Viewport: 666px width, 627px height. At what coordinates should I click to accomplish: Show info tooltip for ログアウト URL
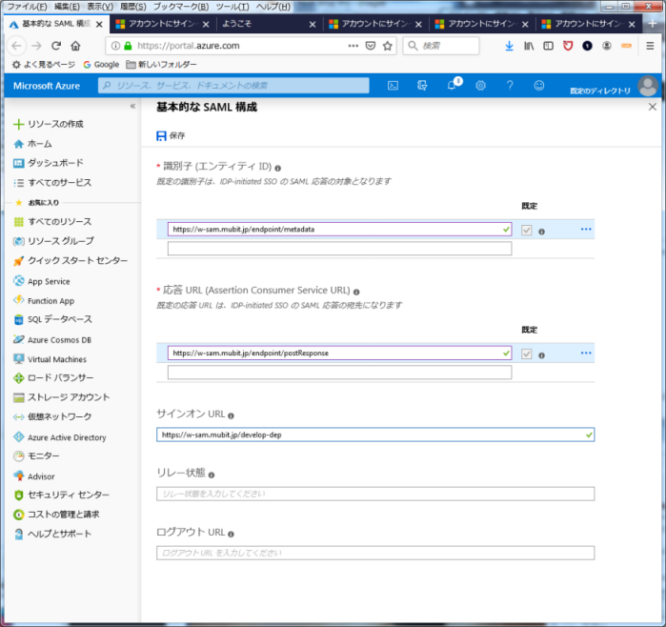pos(231,534)
